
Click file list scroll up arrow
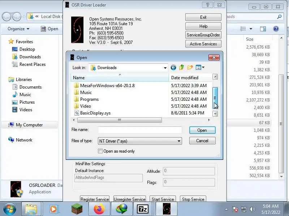coord(215,77)
